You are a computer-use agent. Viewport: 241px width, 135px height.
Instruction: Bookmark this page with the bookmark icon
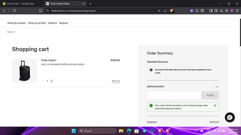(41, 11)
